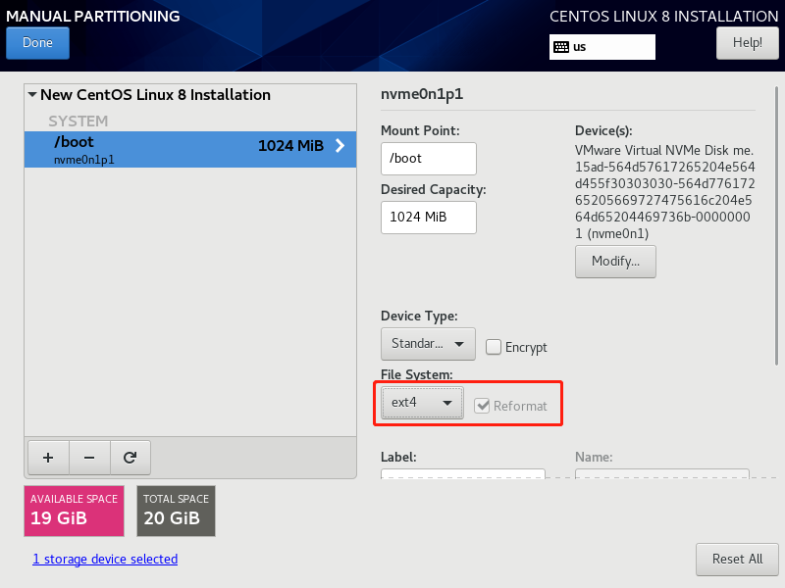Toggle the Reformat checkbox
This screenshot has height=588, width=785.
pos(482,406)
